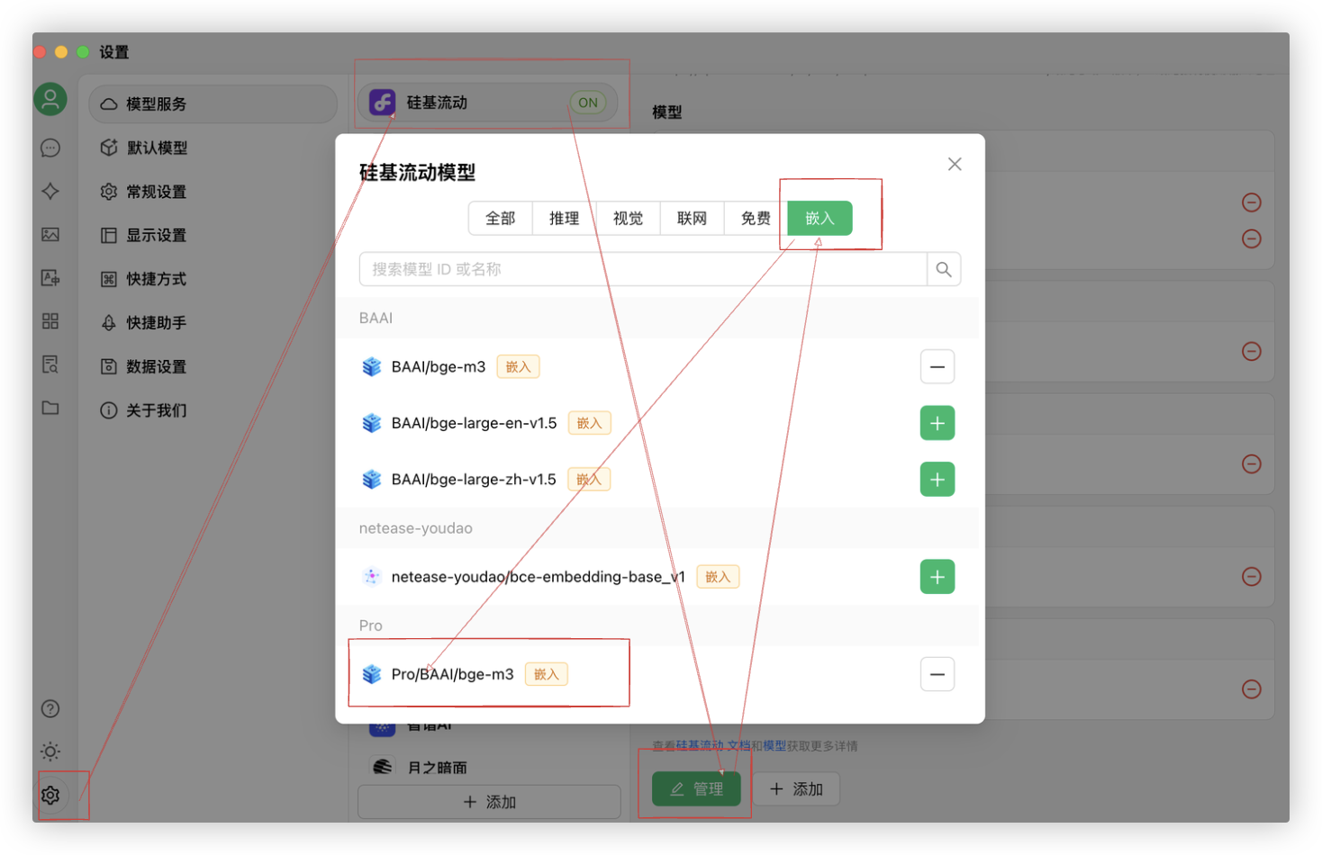Open the image painting sidebar icon
Screen dimensions: 1322x855
pyautogui.click(x=50, y=235)
